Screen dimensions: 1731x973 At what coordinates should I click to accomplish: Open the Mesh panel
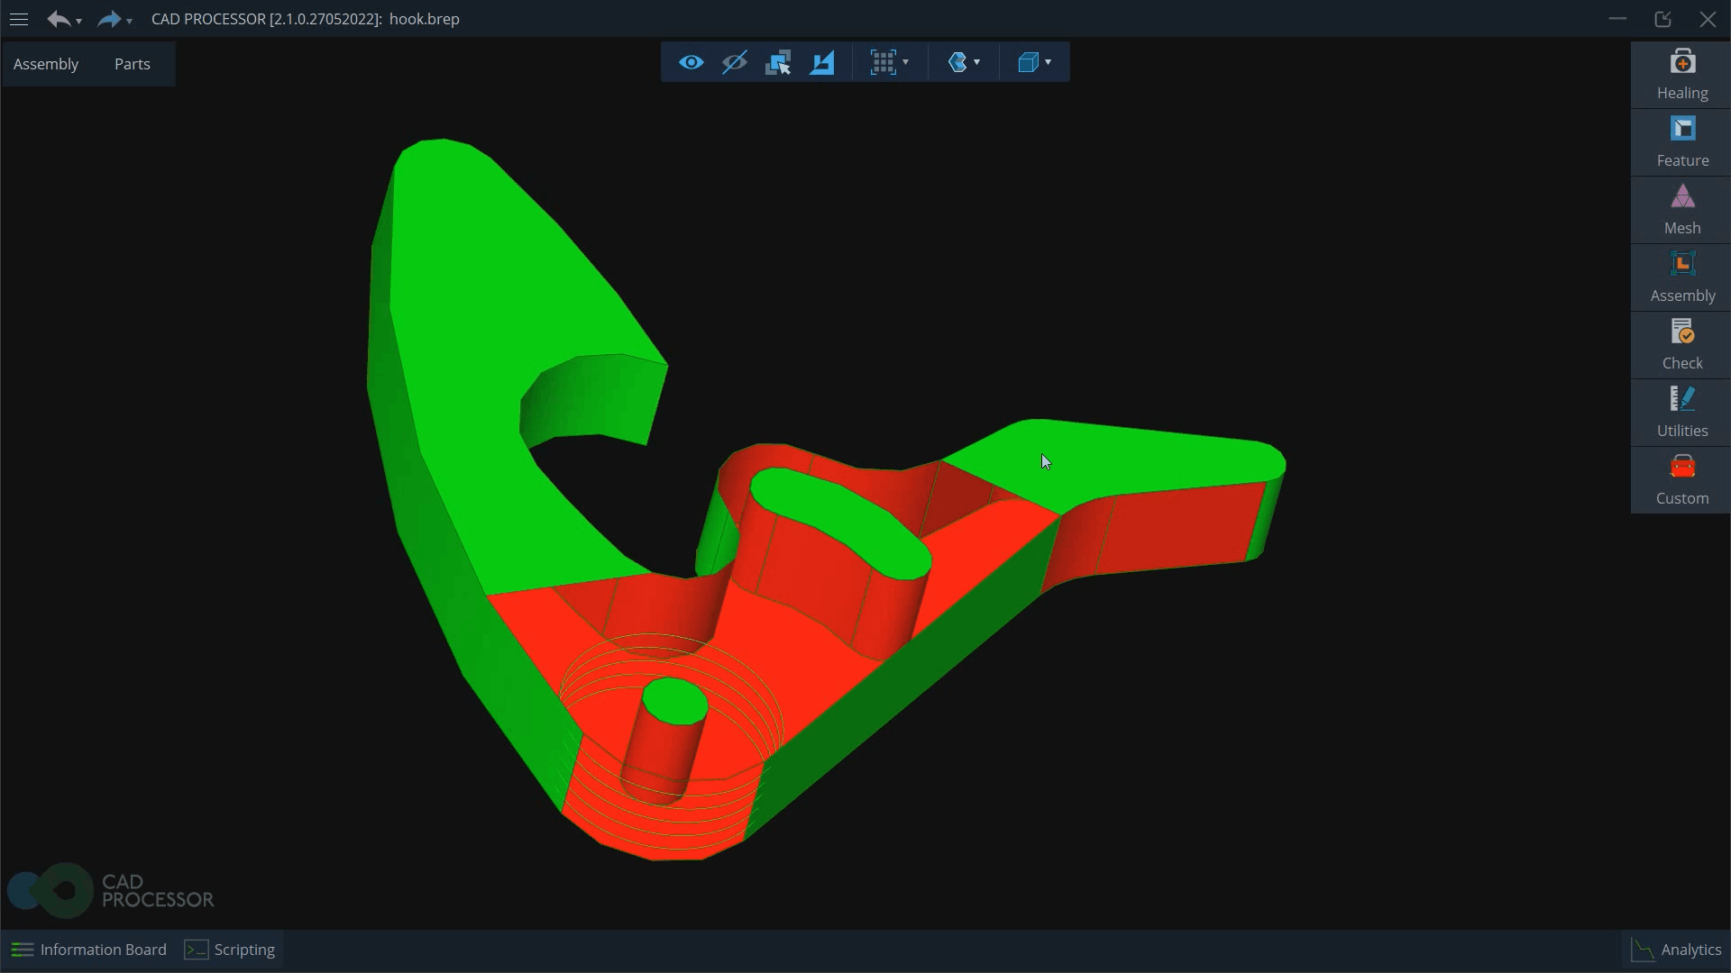(1681, 211)
